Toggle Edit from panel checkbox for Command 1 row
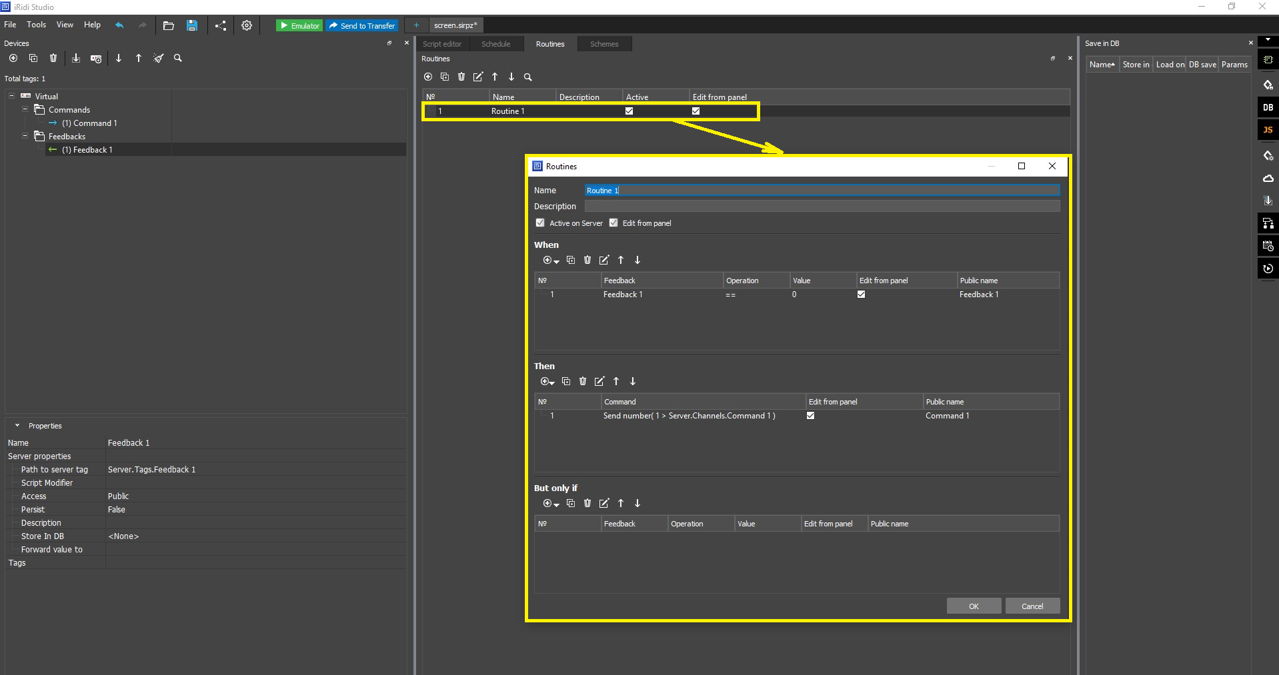The image size is (1279, 675). click(810, 416)
